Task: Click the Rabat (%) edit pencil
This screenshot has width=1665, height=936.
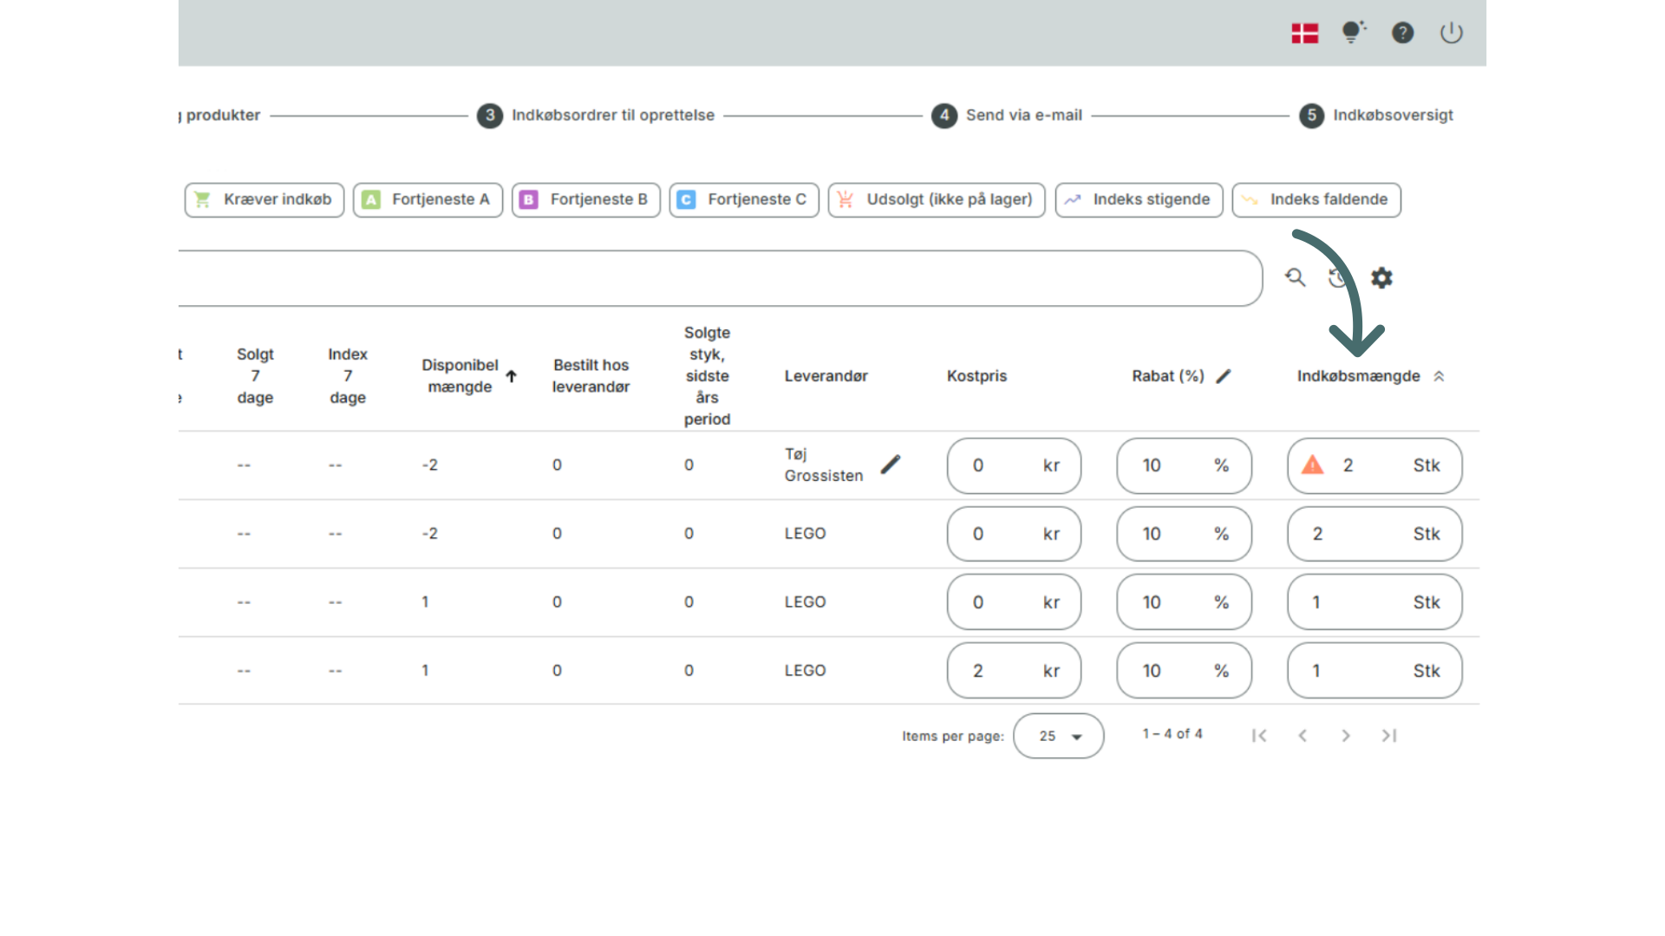Action: coord(1224,376)
